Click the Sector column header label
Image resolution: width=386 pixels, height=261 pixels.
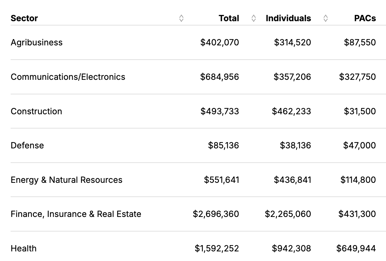24,18
